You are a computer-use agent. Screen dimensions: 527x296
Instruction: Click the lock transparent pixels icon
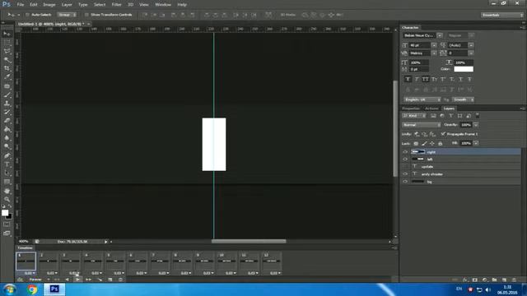tap(416, 143)
